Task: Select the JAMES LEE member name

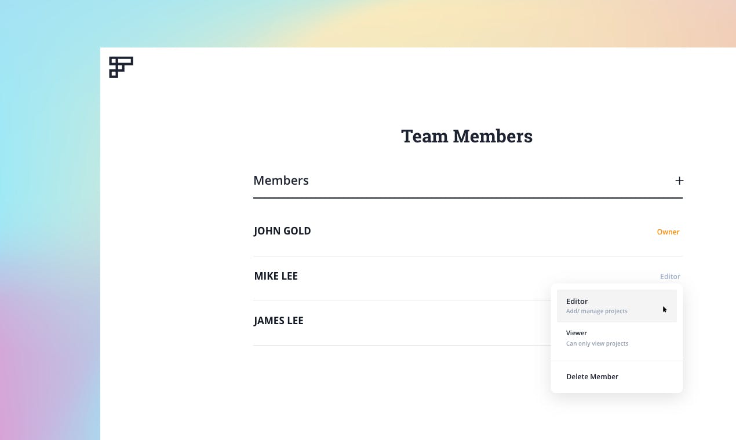Action: pos(279,321)
